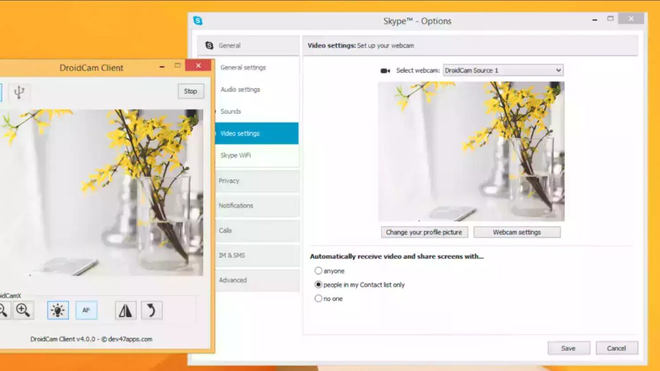Open Skype WiFi settings
This screenshot has width=660, height=371.
[x=236, y=156]
